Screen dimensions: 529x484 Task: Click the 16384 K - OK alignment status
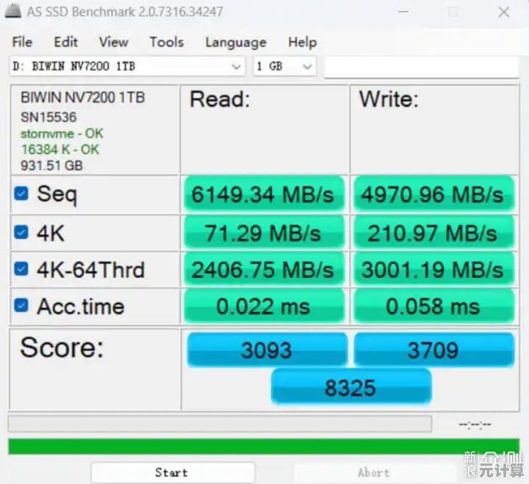coord(60,149)
